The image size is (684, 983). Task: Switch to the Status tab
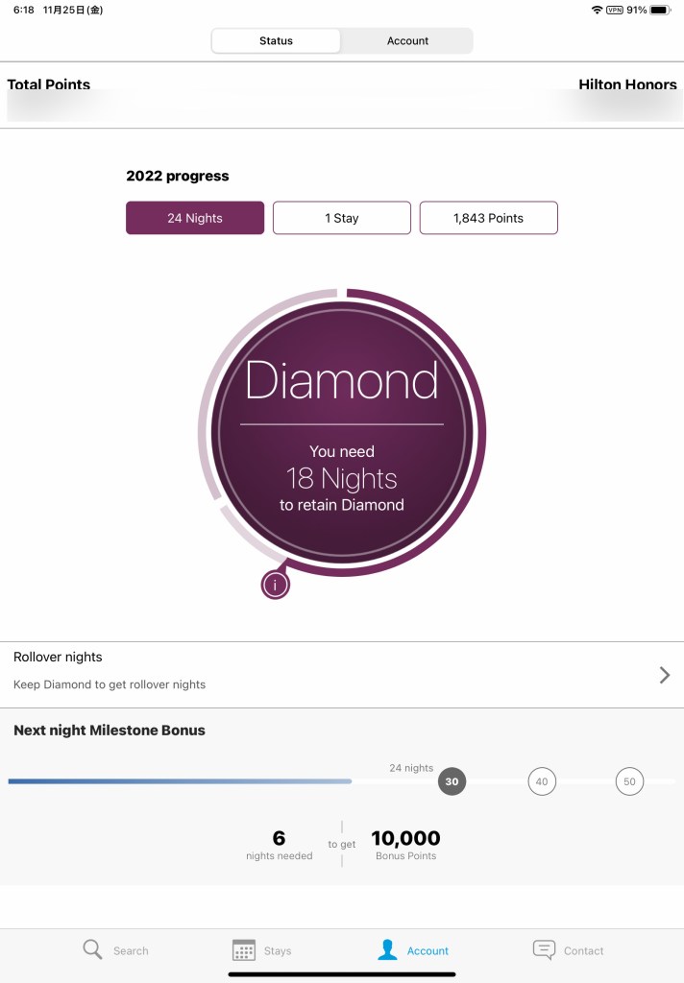pos(276,41)
